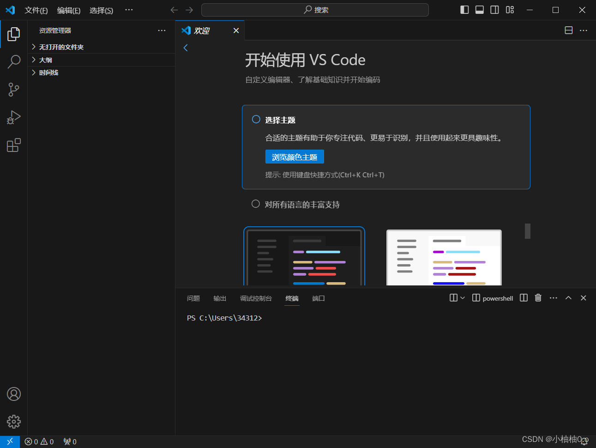The height and width of the screenshot is (448, 596).
Task: Choose the light theme preview thumbnail
Action: 444,257
